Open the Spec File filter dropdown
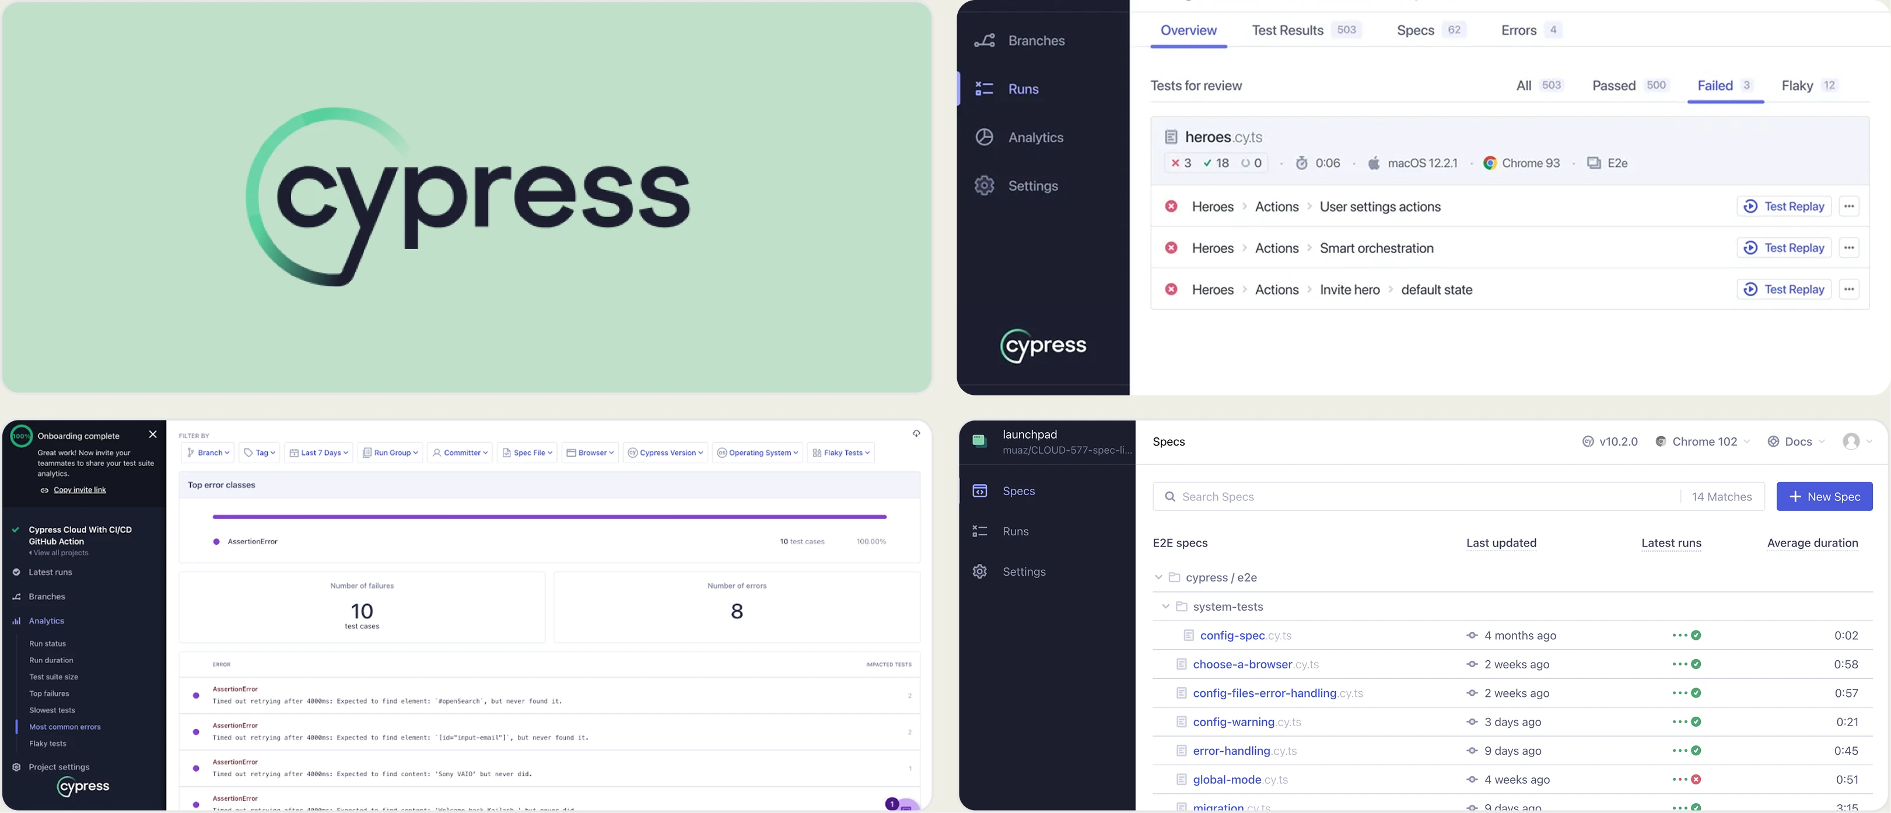This screenshot has height=813, width=1891. tap(527, 453)
